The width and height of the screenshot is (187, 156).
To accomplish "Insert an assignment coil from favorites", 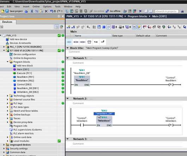I will [83, 42].
